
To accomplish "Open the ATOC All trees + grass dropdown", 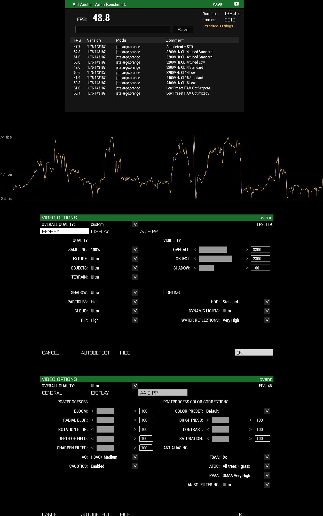I will tap(267, 466).
